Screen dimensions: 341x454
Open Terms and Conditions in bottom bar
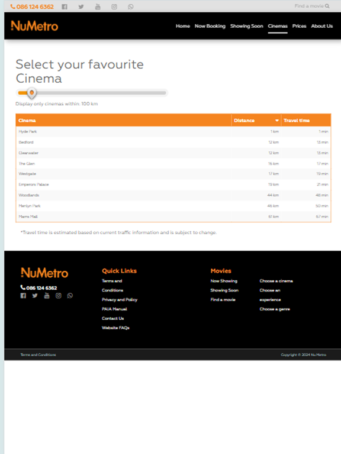38,355
